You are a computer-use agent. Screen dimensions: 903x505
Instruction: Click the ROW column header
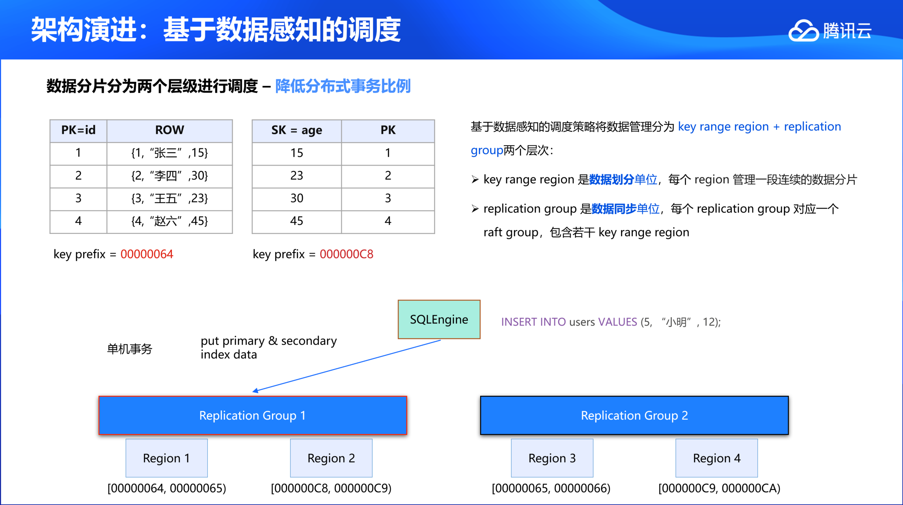169,130
